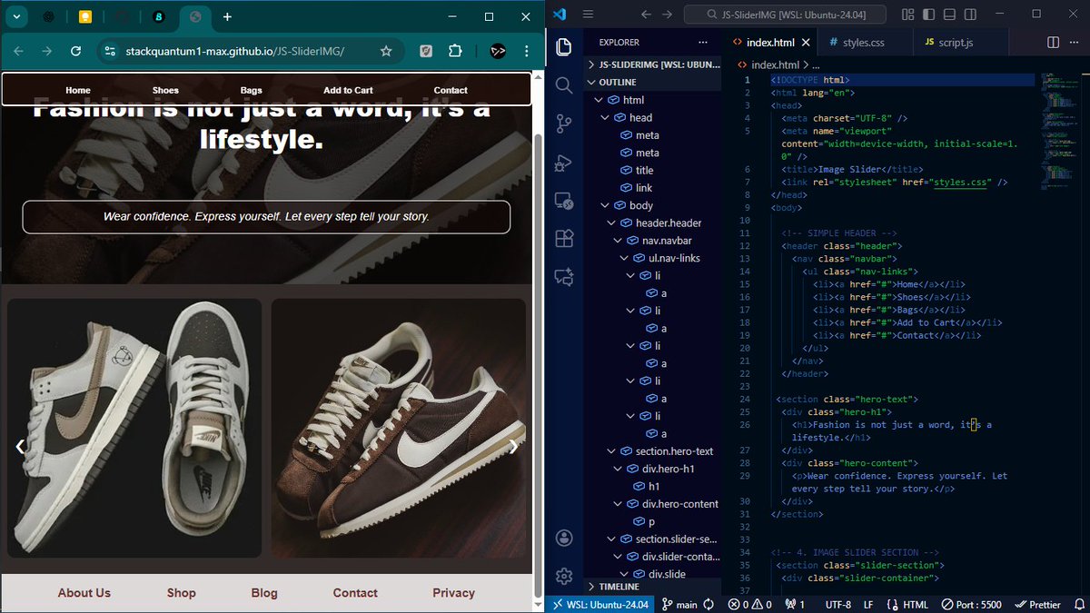Bookmark this page with the star icon
1090x613 pixels.
386,51
